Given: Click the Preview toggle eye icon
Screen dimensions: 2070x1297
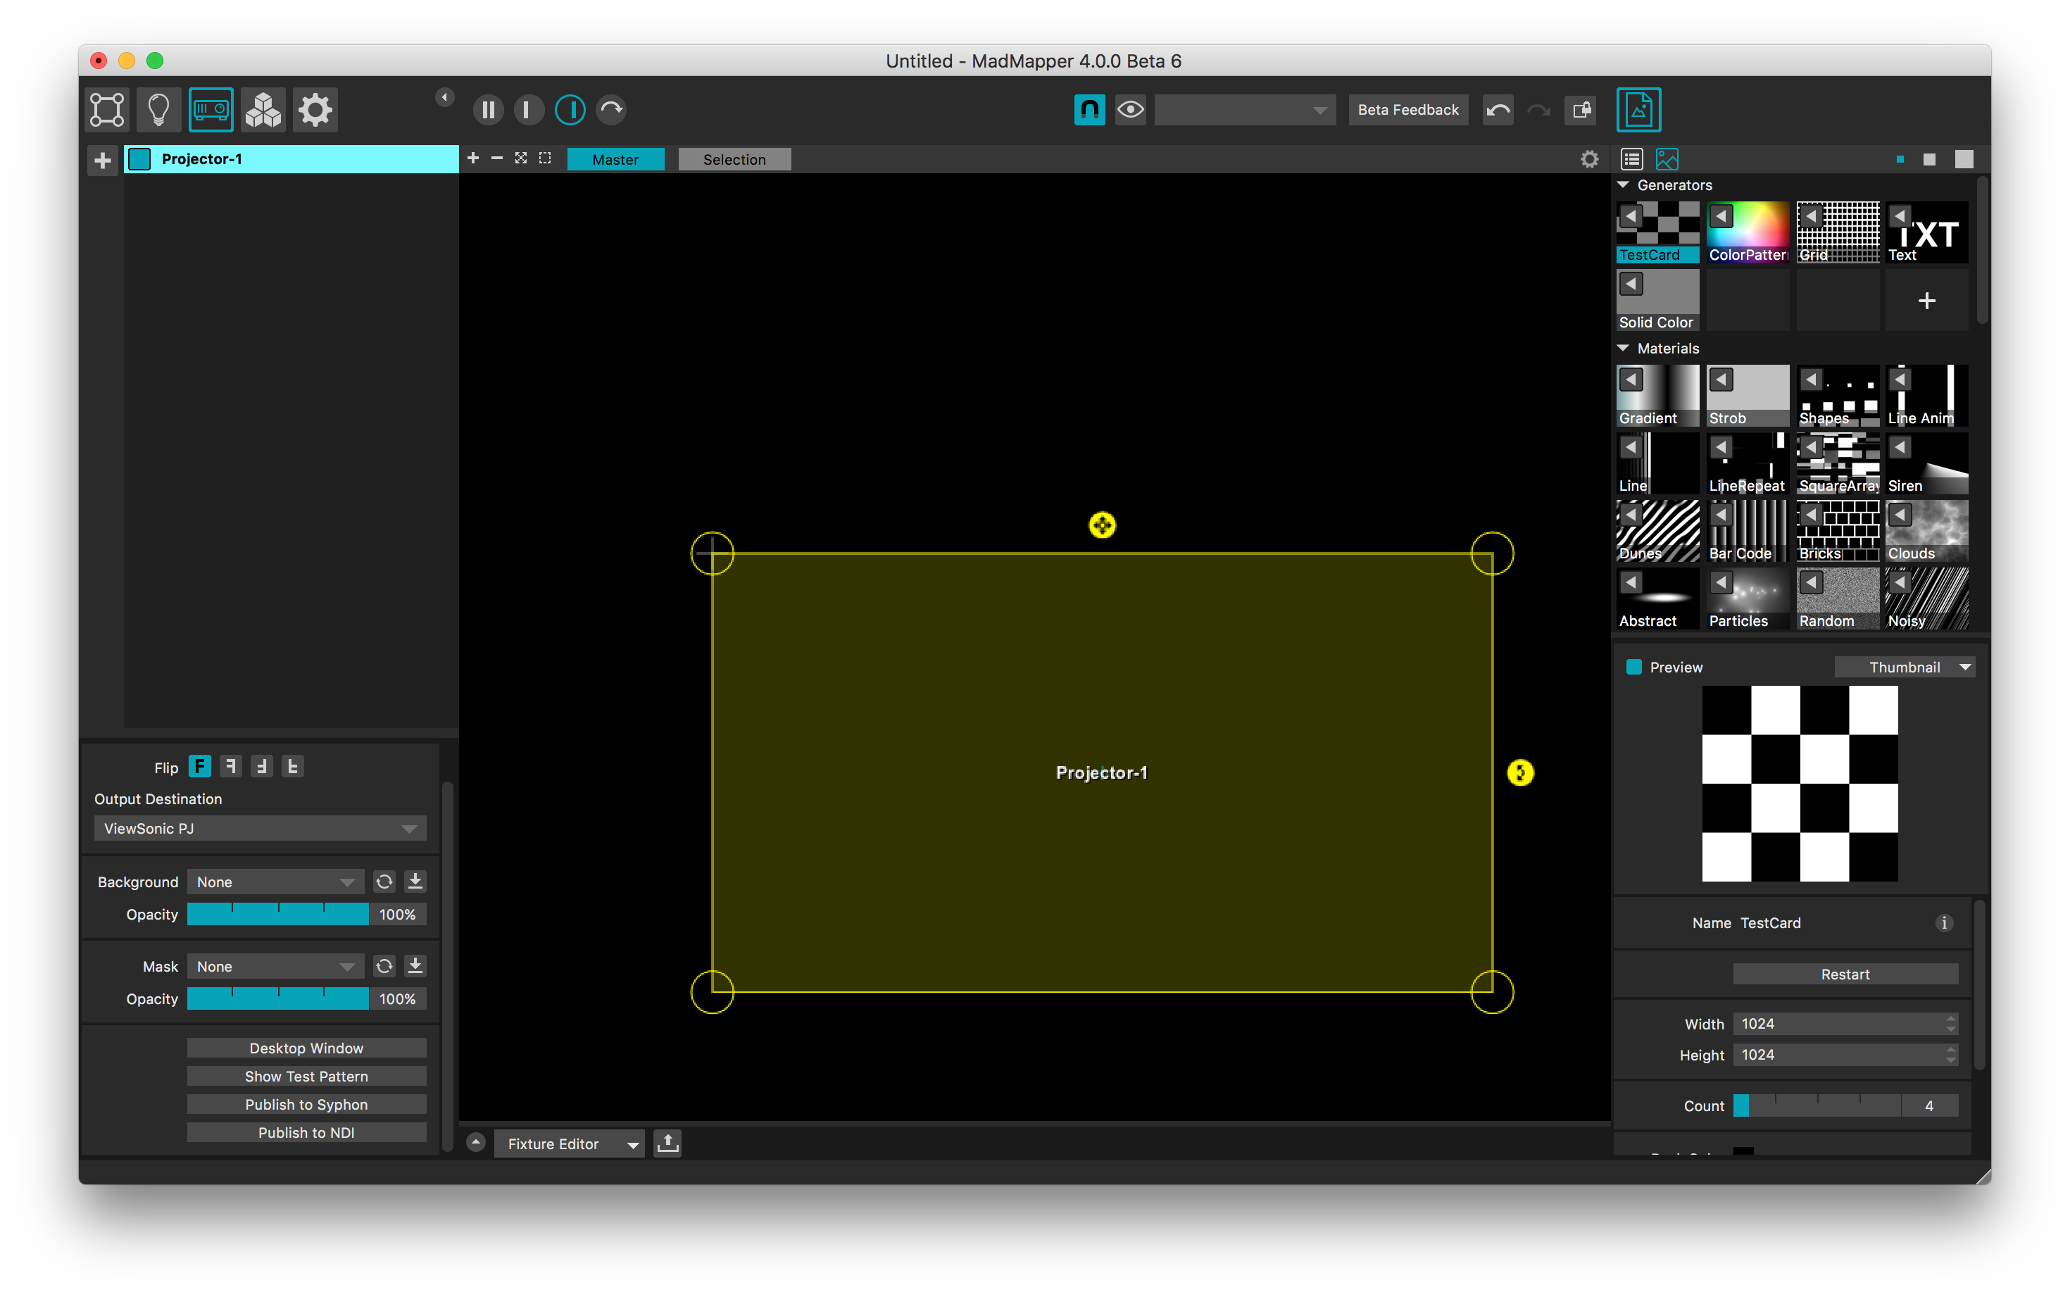Looking at the screenshot, I should pyautogui.click(x=1129, y=109).
